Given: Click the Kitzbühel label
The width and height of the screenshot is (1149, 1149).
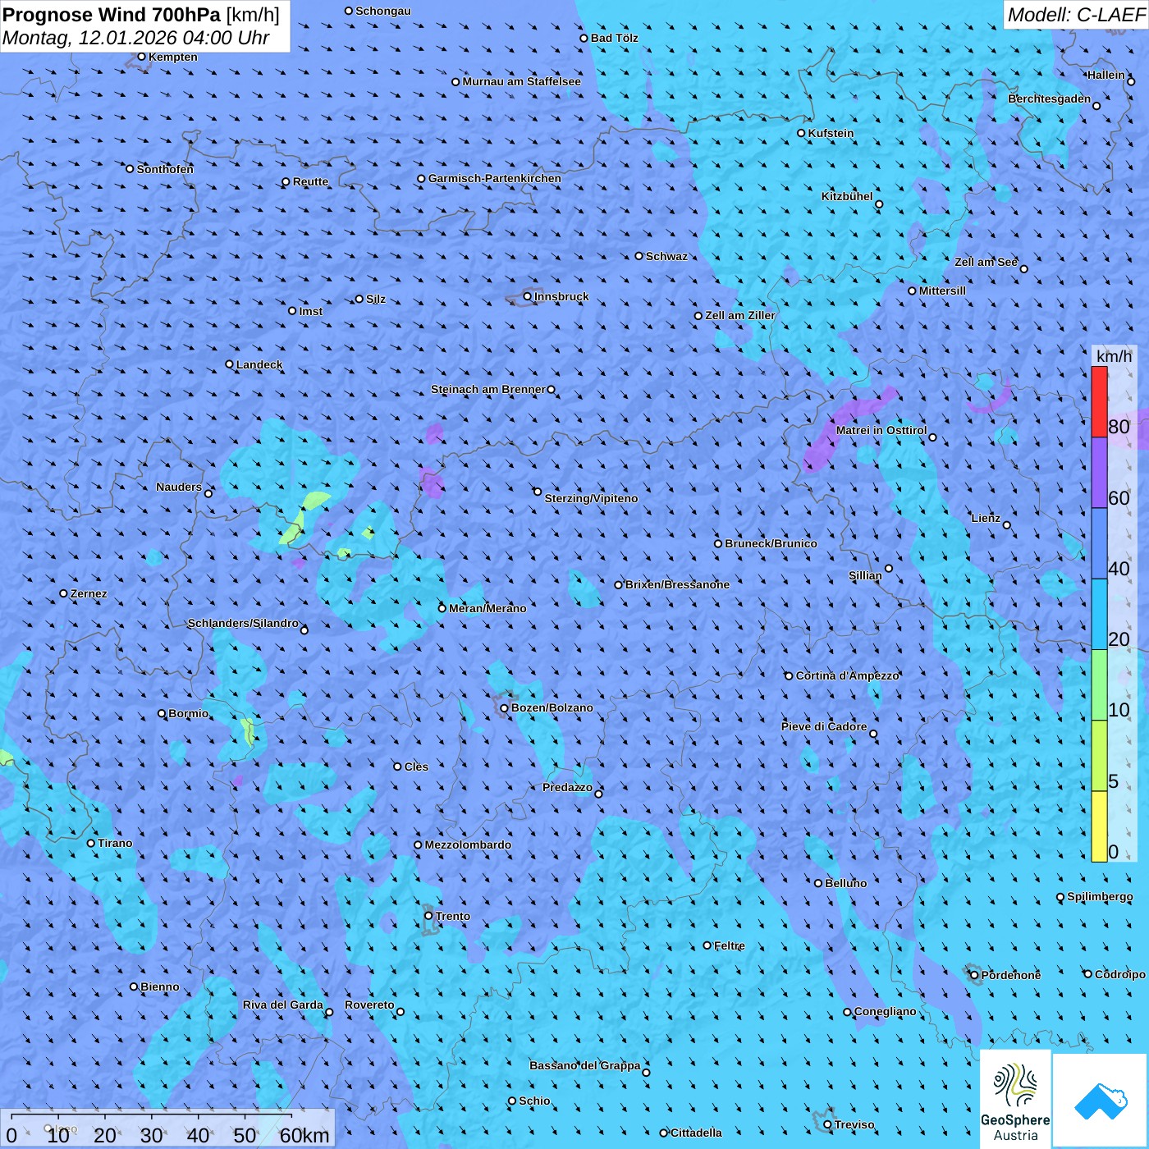Looking at the screenshot, I should (x=847, y=196).
